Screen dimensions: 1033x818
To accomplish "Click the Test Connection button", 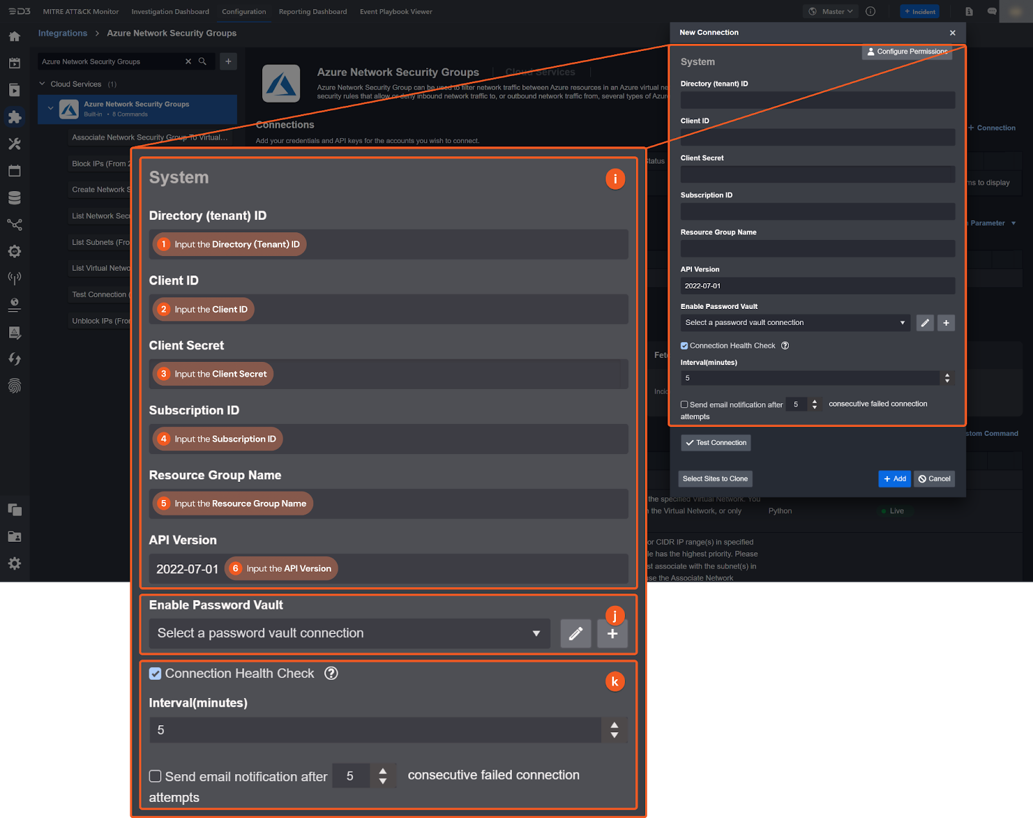I will click(715, 443).
